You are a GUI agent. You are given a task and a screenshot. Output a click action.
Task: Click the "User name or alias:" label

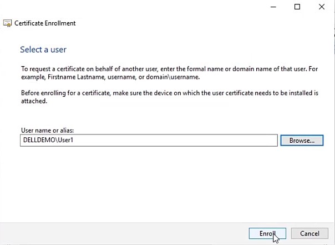coord(47,130)
